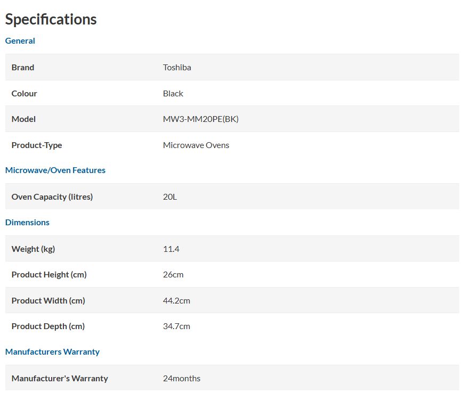Select the 26cm height value
464x393 pixels.
tap(174, 275)
